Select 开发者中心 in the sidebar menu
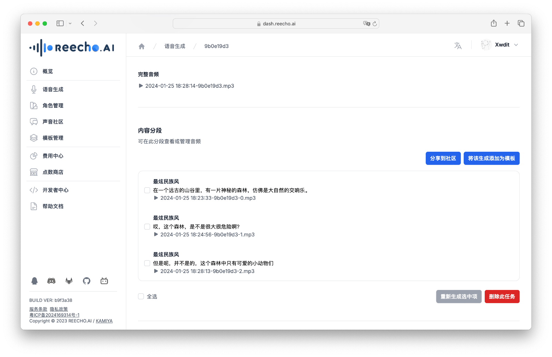The image size is (552, 357). pyautogui.click(x=33, y=190)
